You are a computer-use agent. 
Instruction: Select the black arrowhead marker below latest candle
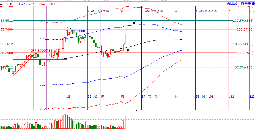[128, 50]
